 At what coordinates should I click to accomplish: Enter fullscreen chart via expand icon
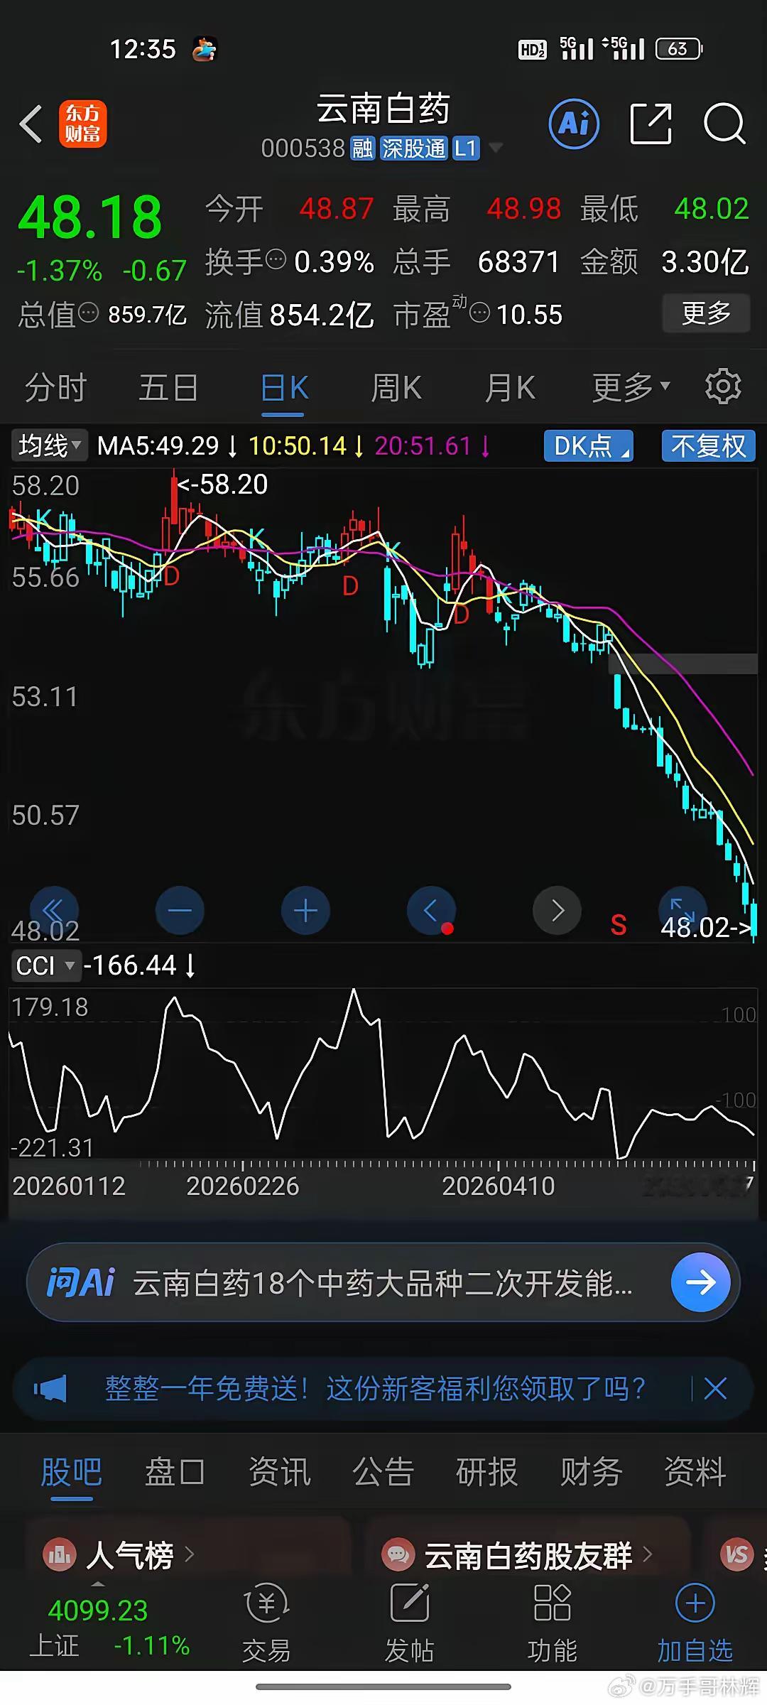pyautogui.click(x=682, y=909)
